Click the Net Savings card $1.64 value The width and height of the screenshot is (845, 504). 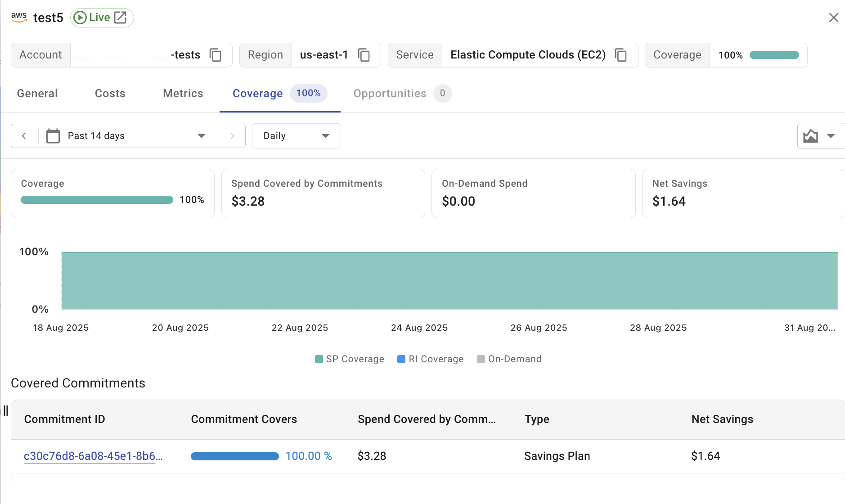[x=669, y=201]
